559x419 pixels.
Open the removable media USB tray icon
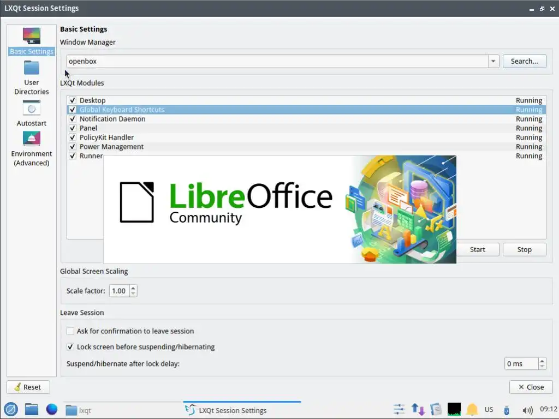point(506,410)
